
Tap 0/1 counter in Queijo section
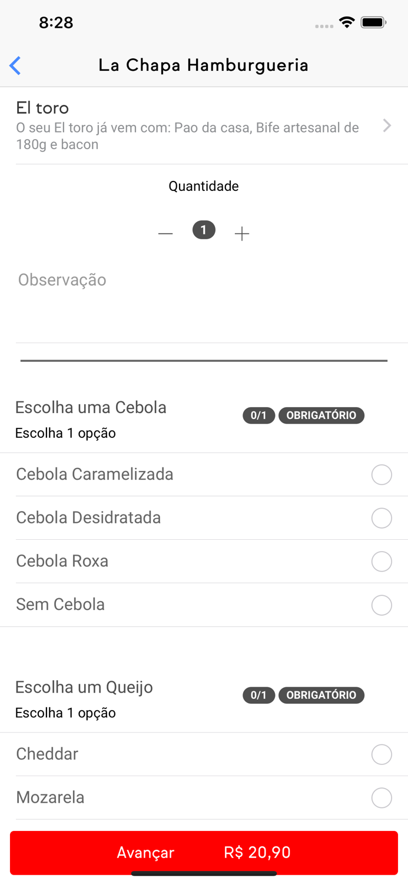pyautogui.click(x=258, y=695)
